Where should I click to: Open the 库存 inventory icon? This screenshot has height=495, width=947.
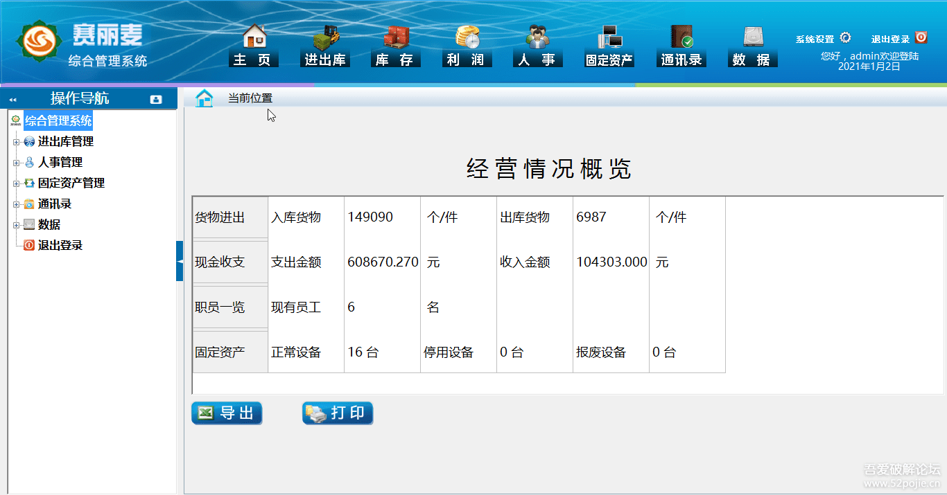tap(396, 37)
